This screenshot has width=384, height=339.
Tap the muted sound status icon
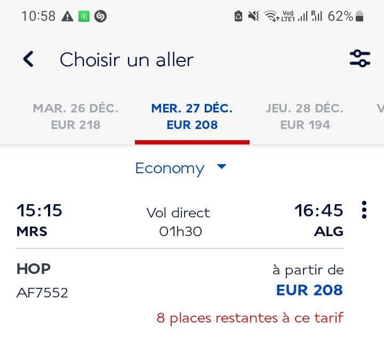click(x=254, y=17)
